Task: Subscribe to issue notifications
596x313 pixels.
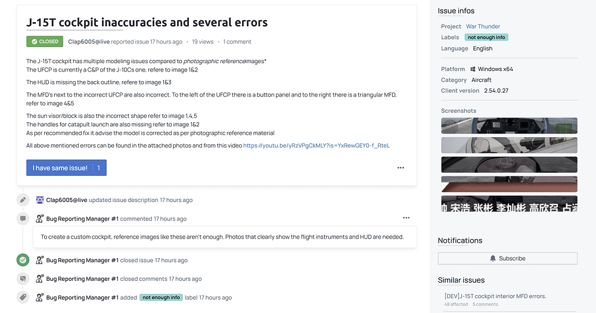Action: pos(507,258)
